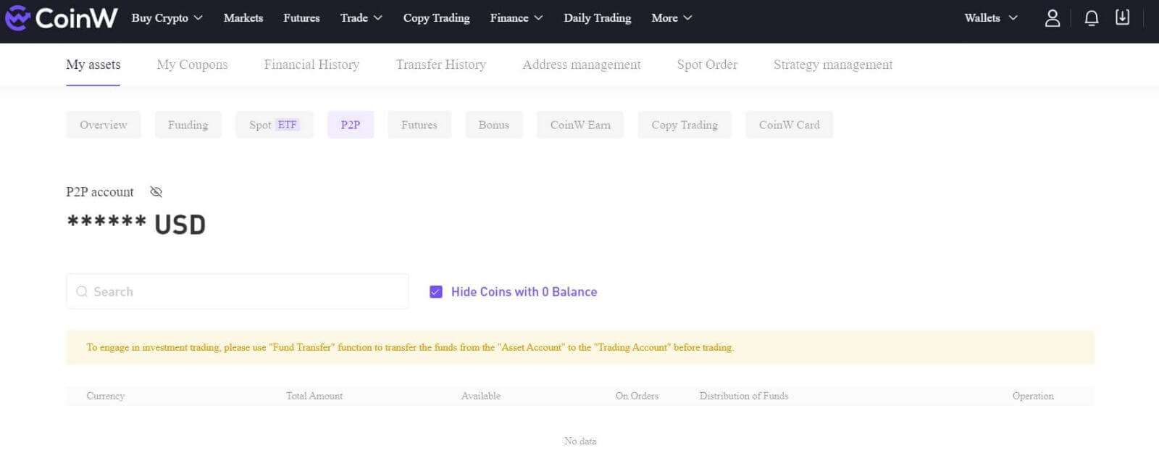
Task: Select the Copy Trading account button below My assets
Action: pyautogui.click(x=685, y=125)
